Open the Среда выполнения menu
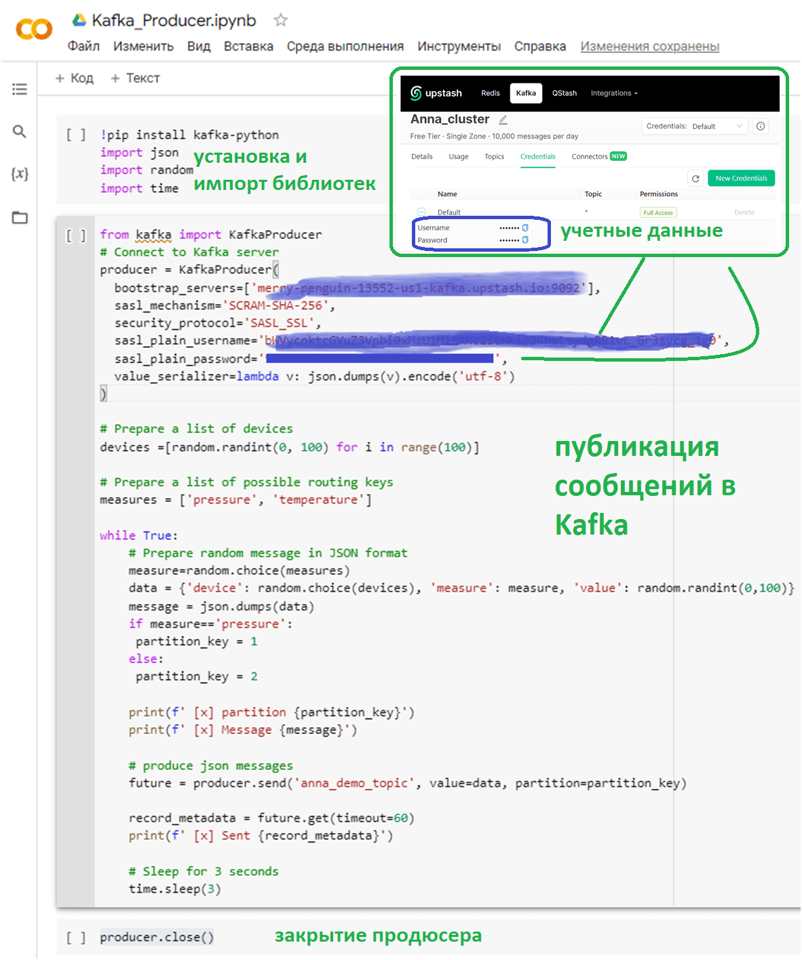802x960 pixels. click(345, 46)
